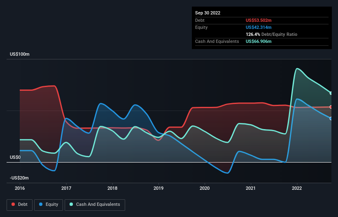This screenshot has height=217, width=338.
Task: Toggle Cash And Equivalents legend button
Action: tap(95, 205)
